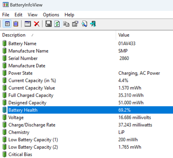This screenshot has width=173, height=158.
Task: Click battery icon beside Full Charged Capacity
Action: [x=4, y=95]
